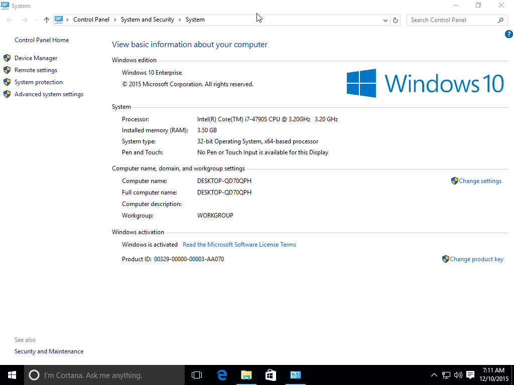
Task: Open Device Manager link
Action: [x=36, y=58]
